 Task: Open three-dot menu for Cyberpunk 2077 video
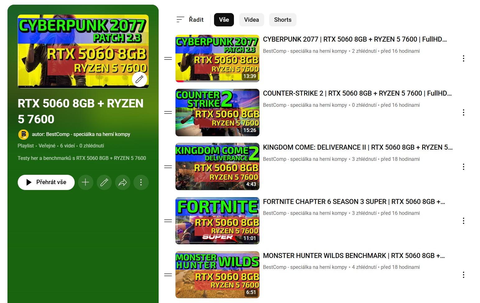coord(464,58)
